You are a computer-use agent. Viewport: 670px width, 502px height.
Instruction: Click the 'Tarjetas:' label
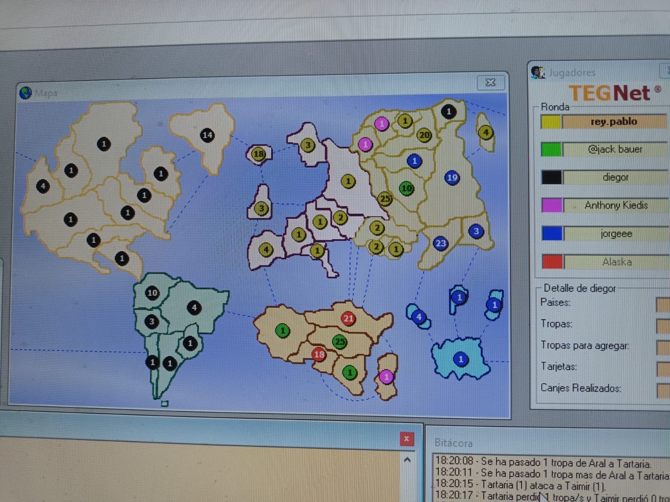click(x=559, y=366)
